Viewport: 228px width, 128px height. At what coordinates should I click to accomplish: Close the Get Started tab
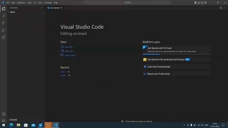(x=61, y=8)
